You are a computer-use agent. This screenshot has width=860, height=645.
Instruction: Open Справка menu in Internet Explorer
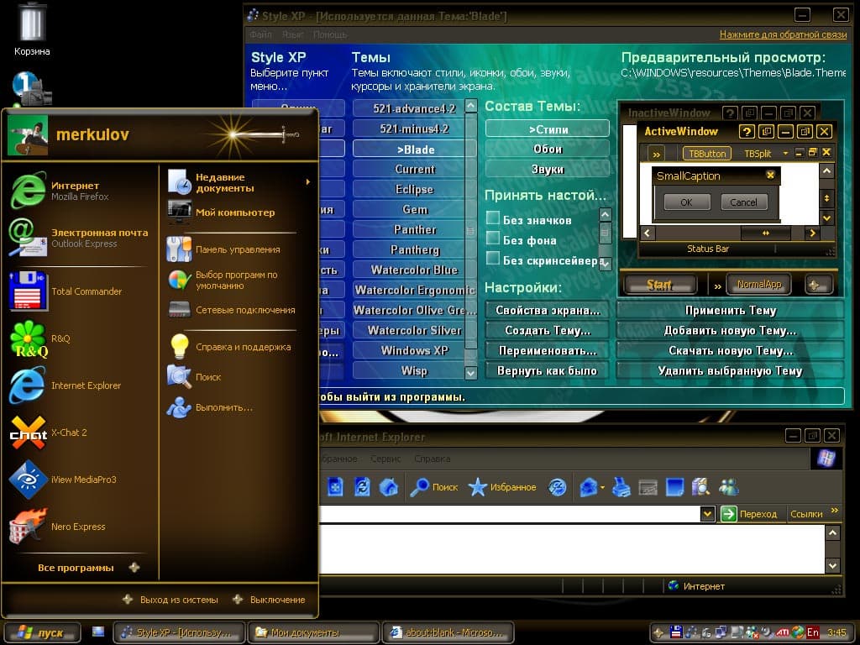tap(433, 459)
